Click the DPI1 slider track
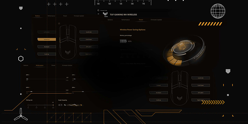This screenshot has width=248, height=124. [x=47, y=79]
